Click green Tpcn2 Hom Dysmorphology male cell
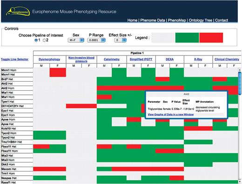 point(41,133)
